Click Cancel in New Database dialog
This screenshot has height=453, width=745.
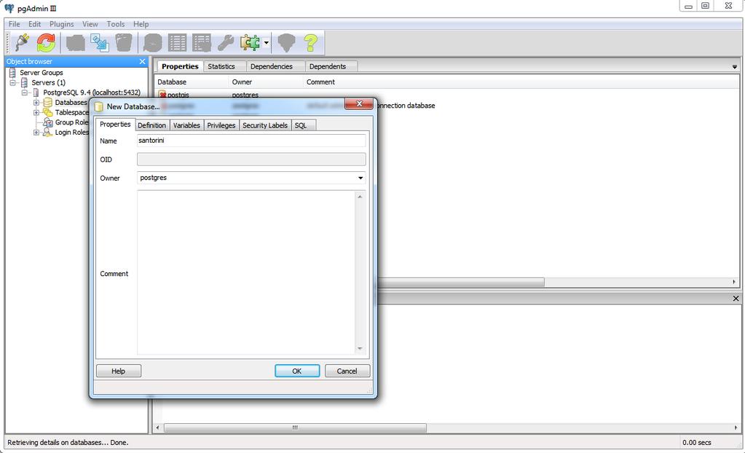(347, 371)
